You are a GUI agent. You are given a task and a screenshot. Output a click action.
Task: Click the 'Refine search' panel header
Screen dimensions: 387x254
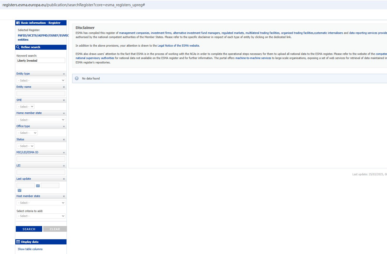pos(41,47)
